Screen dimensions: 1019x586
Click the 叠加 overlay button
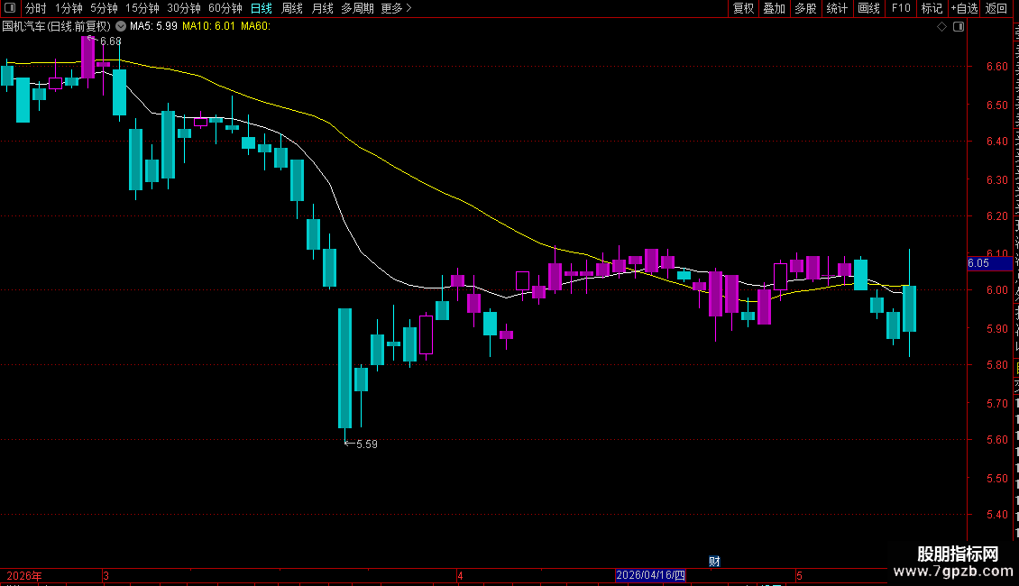(x=774, y=8)
